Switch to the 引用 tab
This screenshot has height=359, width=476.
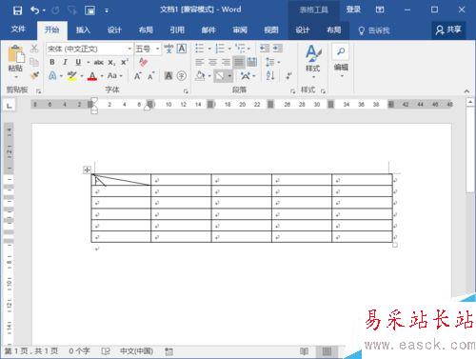point(177,30)
